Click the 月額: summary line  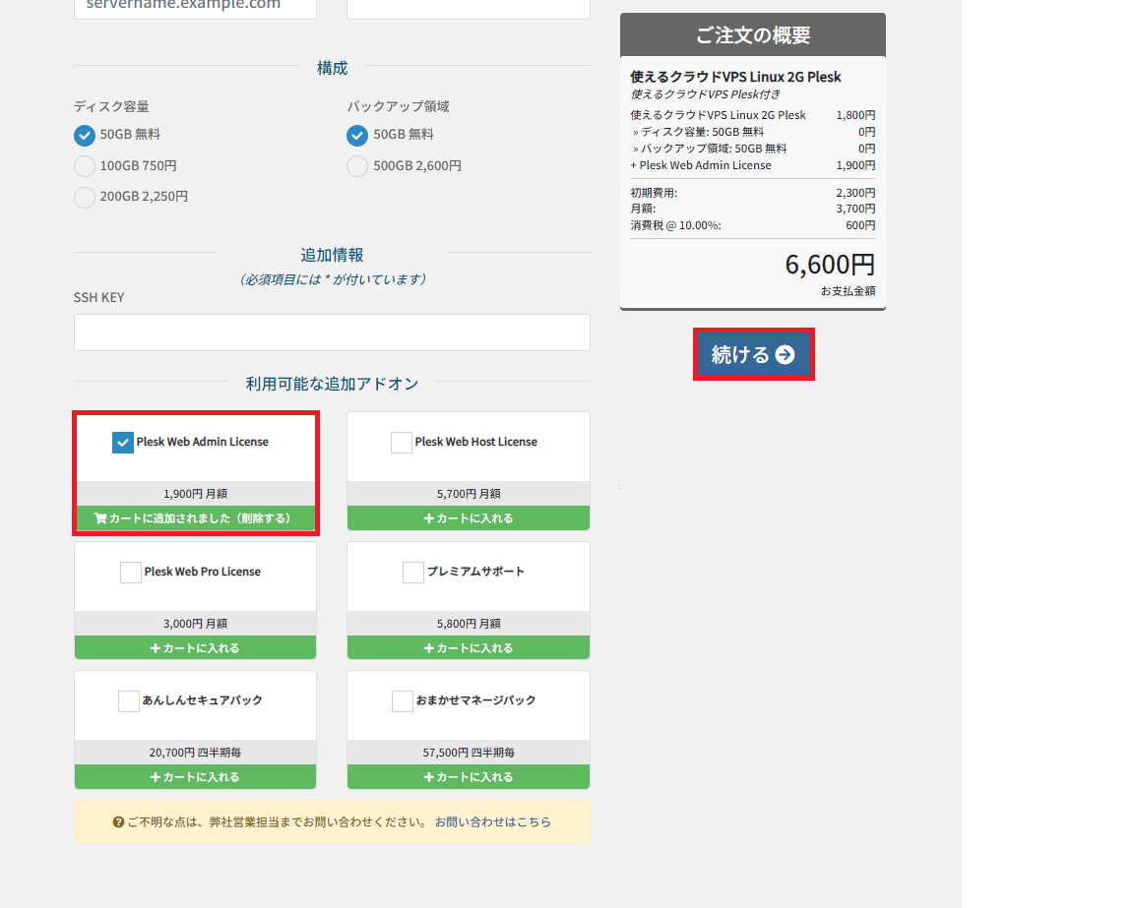[753, 209]
